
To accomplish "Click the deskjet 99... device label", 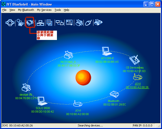I will click(x=27, y=95).
